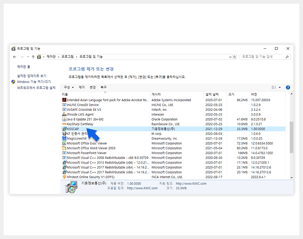
Task: Click 제거 (Uninstall) in the toolbar
Action: tap(82, 87)
